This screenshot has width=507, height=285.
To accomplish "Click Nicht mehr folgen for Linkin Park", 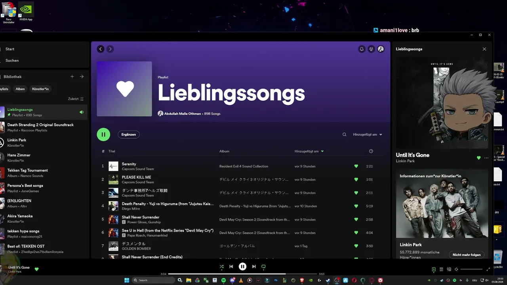I will [467, 255].
